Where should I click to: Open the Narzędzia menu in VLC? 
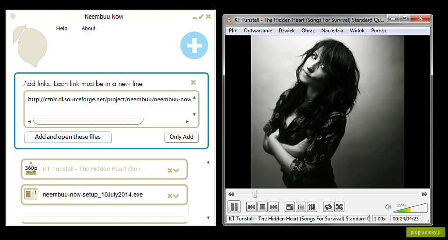point(332,31)
